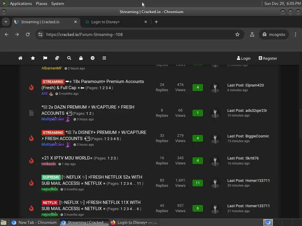Open the site information icon in address bar
This screenshot has height=226, width=302.
40,34
